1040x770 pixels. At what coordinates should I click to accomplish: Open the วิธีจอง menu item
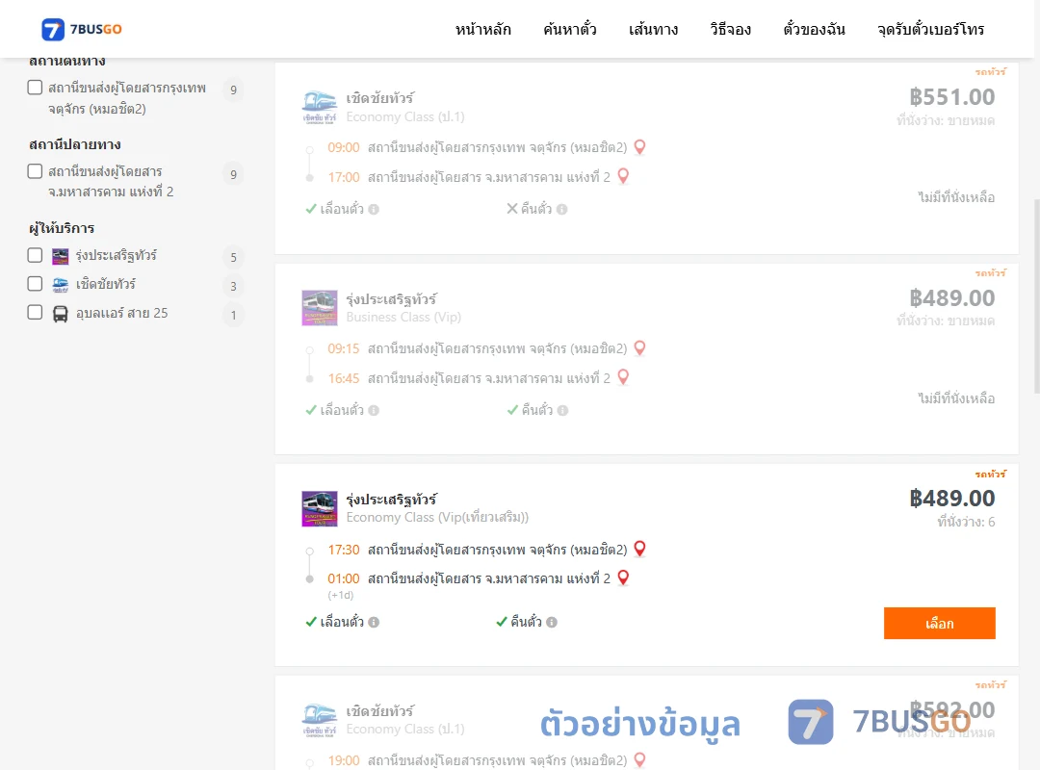pos(730,29)
